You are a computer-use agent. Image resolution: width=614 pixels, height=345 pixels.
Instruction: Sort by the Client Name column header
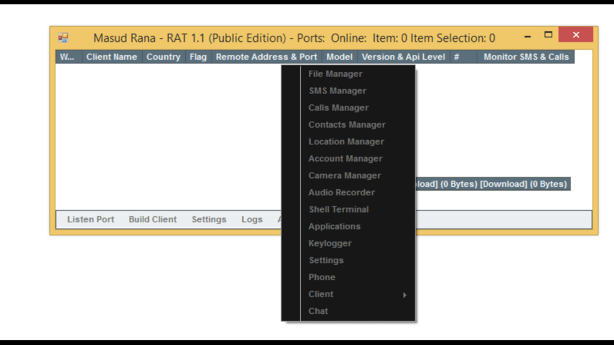112,57
